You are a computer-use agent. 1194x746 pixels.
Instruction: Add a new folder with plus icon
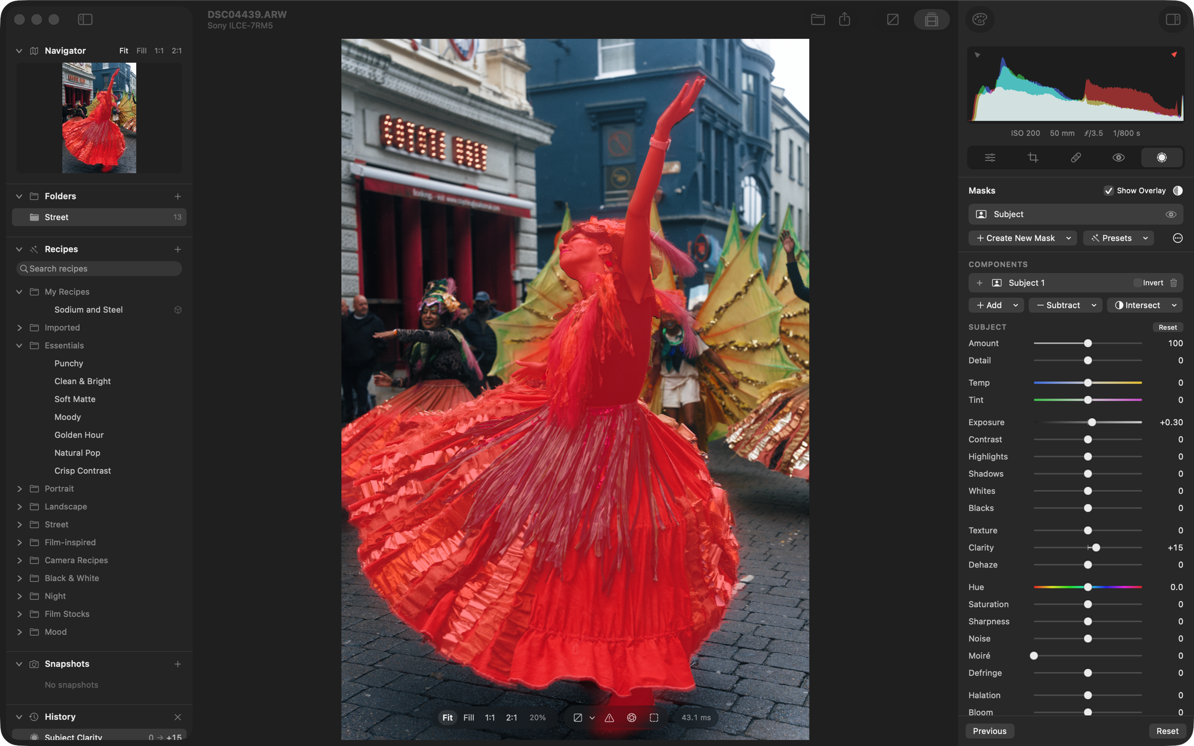tap(178, 196)
